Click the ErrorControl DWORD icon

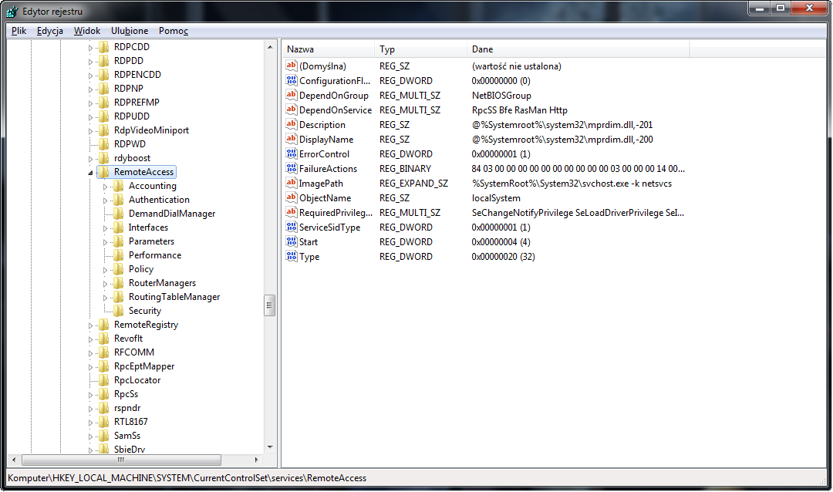pos(291,153)
